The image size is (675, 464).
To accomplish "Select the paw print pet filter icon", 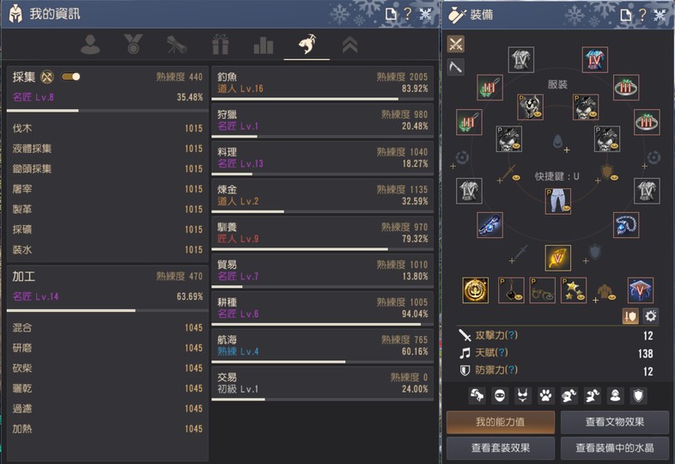I will click(546, 395).
